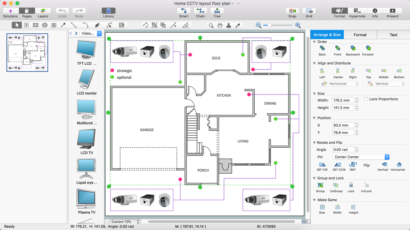Open the Pin Center-Center dropdown
410x230 pixels.
[x=360, y=157]
